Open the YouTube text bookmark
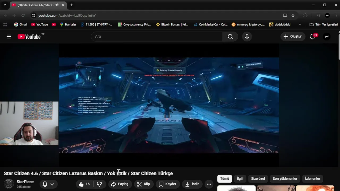 (x=40, y=24)
